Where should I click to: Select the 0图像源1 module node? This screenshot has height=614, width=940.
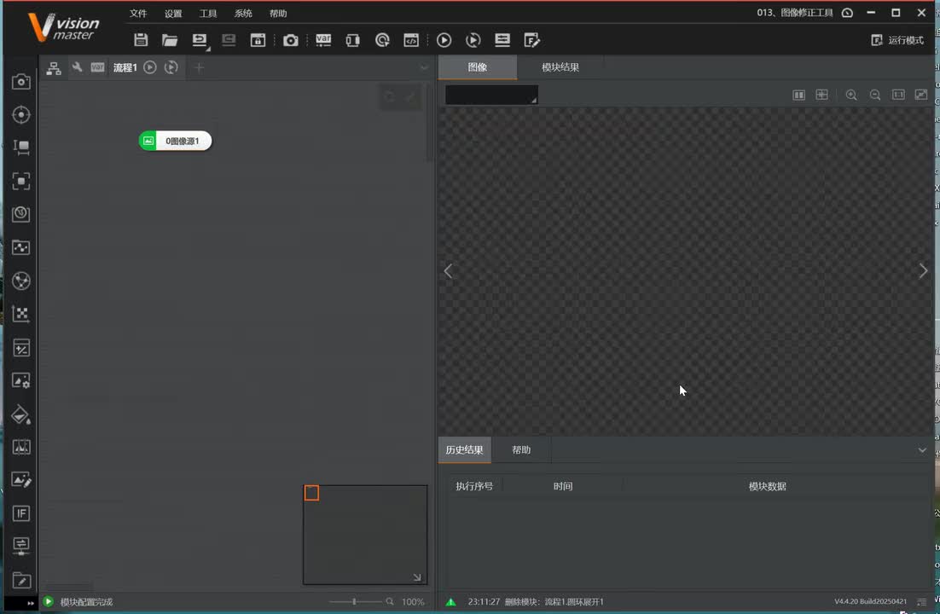[175, 141]
